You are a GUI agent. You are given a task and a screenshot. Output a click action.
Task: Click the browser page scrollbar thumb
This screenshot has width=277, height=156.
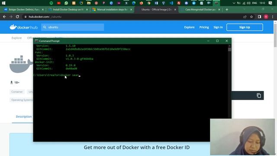click(x=275, y=35)
